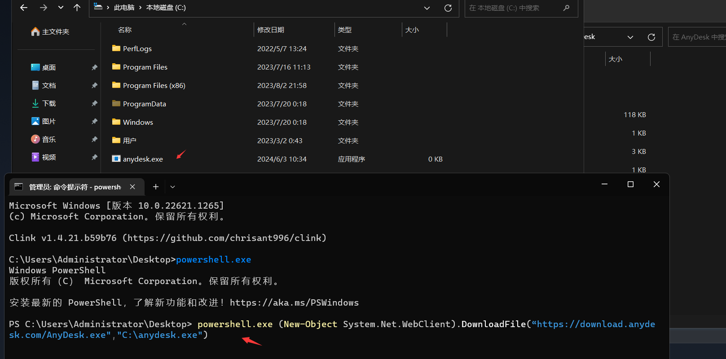Maximize the terminal window
726x359 pixels.
coord(630,184)
